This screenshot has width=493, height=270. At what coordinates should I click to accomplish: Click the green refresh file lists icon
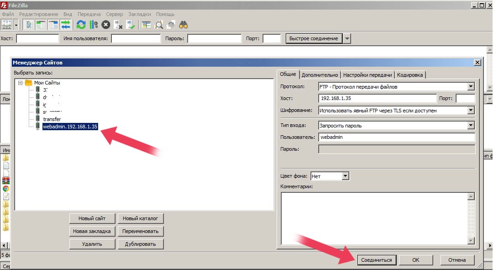[x=81, y=25]
